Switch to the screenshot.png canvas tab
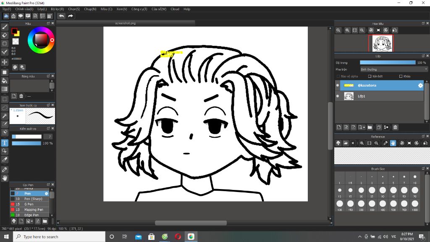This screenshot has height=242, width=430. (126, 24)
